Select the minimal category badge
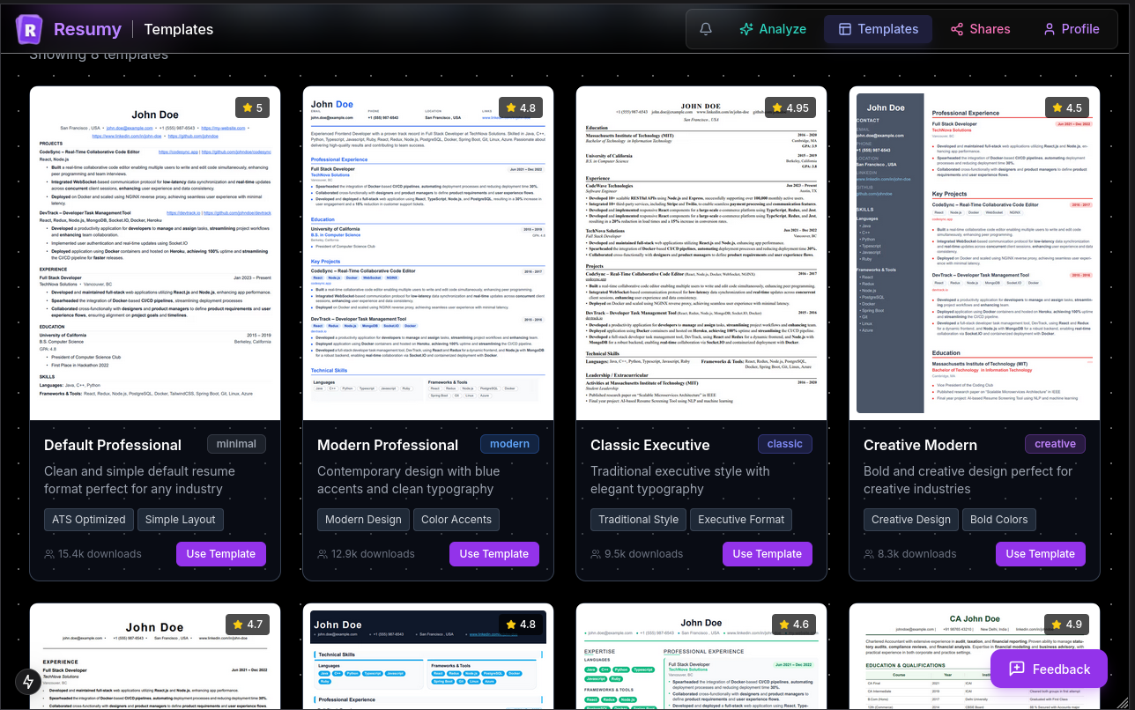This screenshot has width=1135, height=710. click(236, 443)
